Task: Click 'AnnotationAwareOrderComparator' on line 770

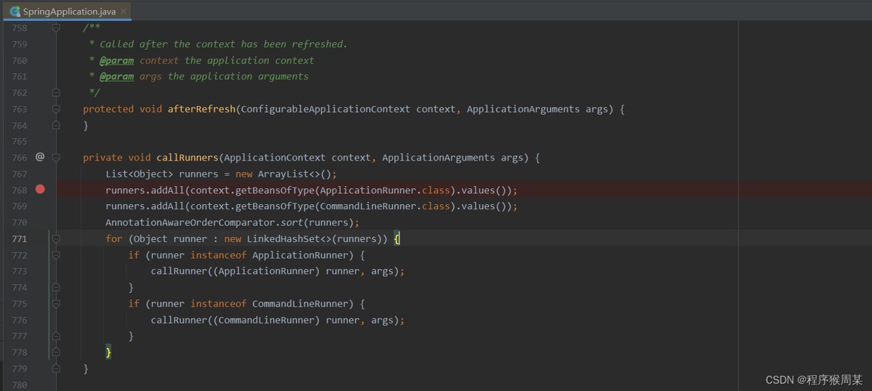Action: click(x=190, y=222)
